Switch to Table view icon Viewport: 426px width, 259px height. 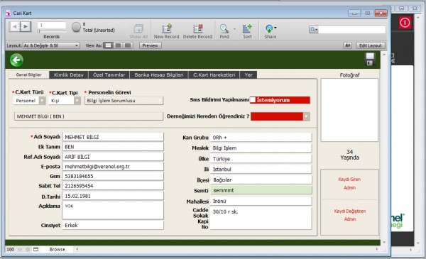point(128,45)
